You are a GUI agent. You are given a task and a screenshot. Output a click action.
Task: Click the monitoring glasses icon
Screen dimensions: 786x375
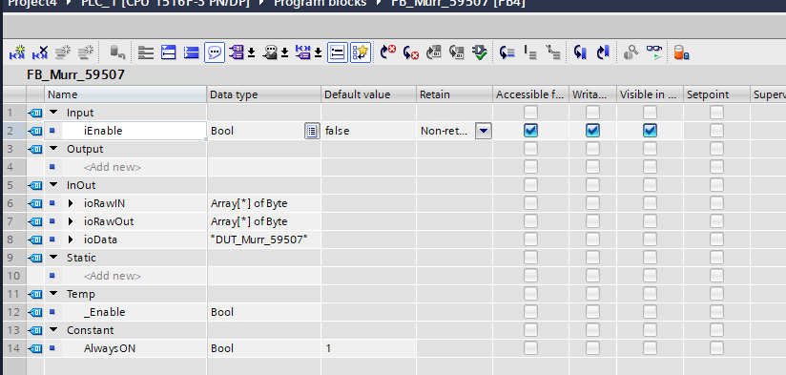coord(653,52)
